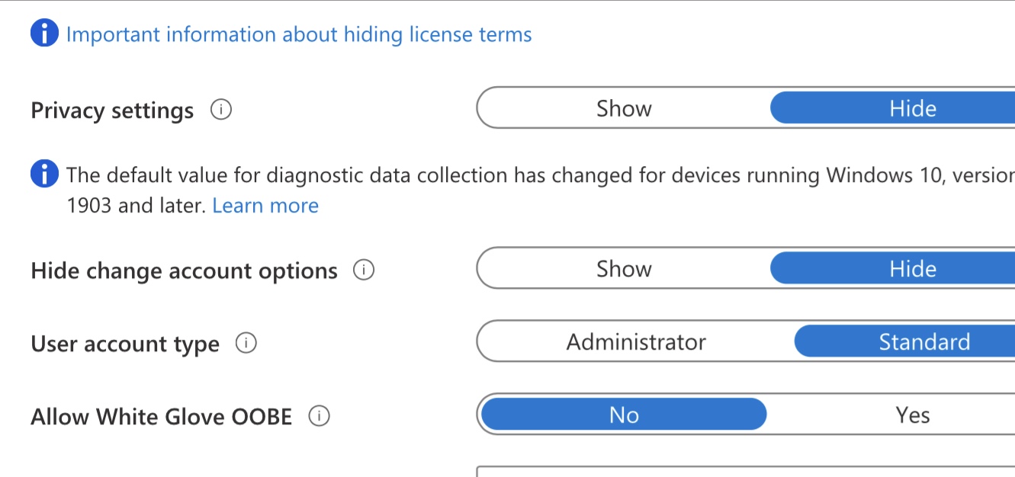Set User account type to Administrator
This screenshot has width=1015, height=477.
pyautogui.click(x=636, y=341)
